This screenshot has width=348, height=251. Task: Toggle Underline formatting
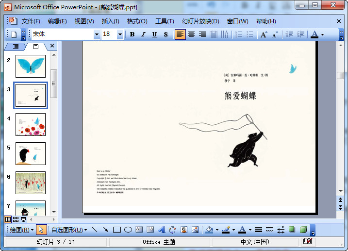click(x=154, y=34)
